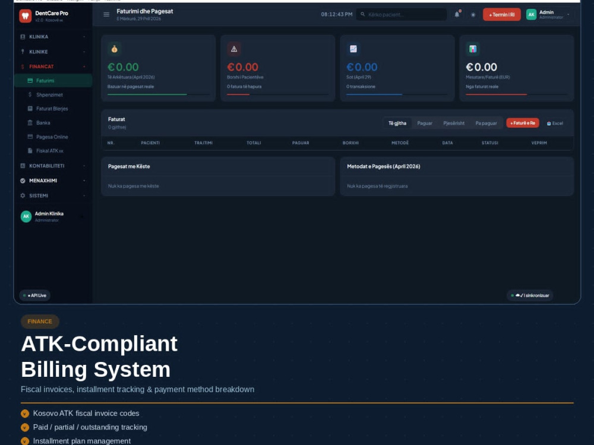This screenshot has height=445, width=594.
Task: Click 'Kosovo ATK fiscal invoice codes' text
Action: (86, 414)
